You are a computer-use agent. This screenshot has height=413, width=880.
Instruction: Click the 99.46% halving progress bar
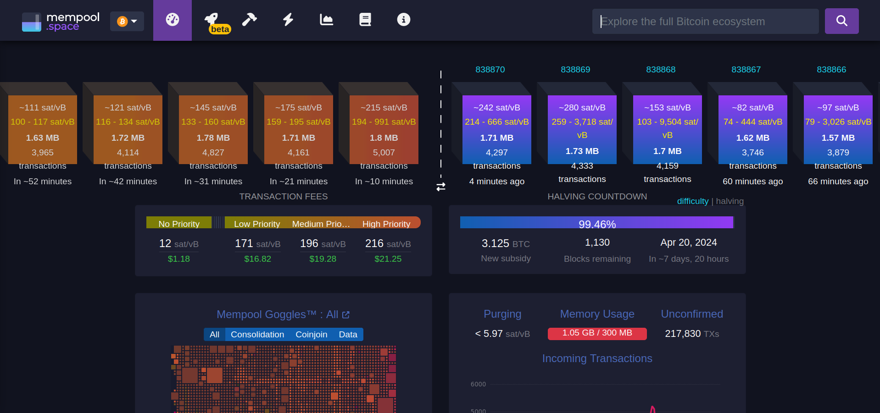coord(596,223)
